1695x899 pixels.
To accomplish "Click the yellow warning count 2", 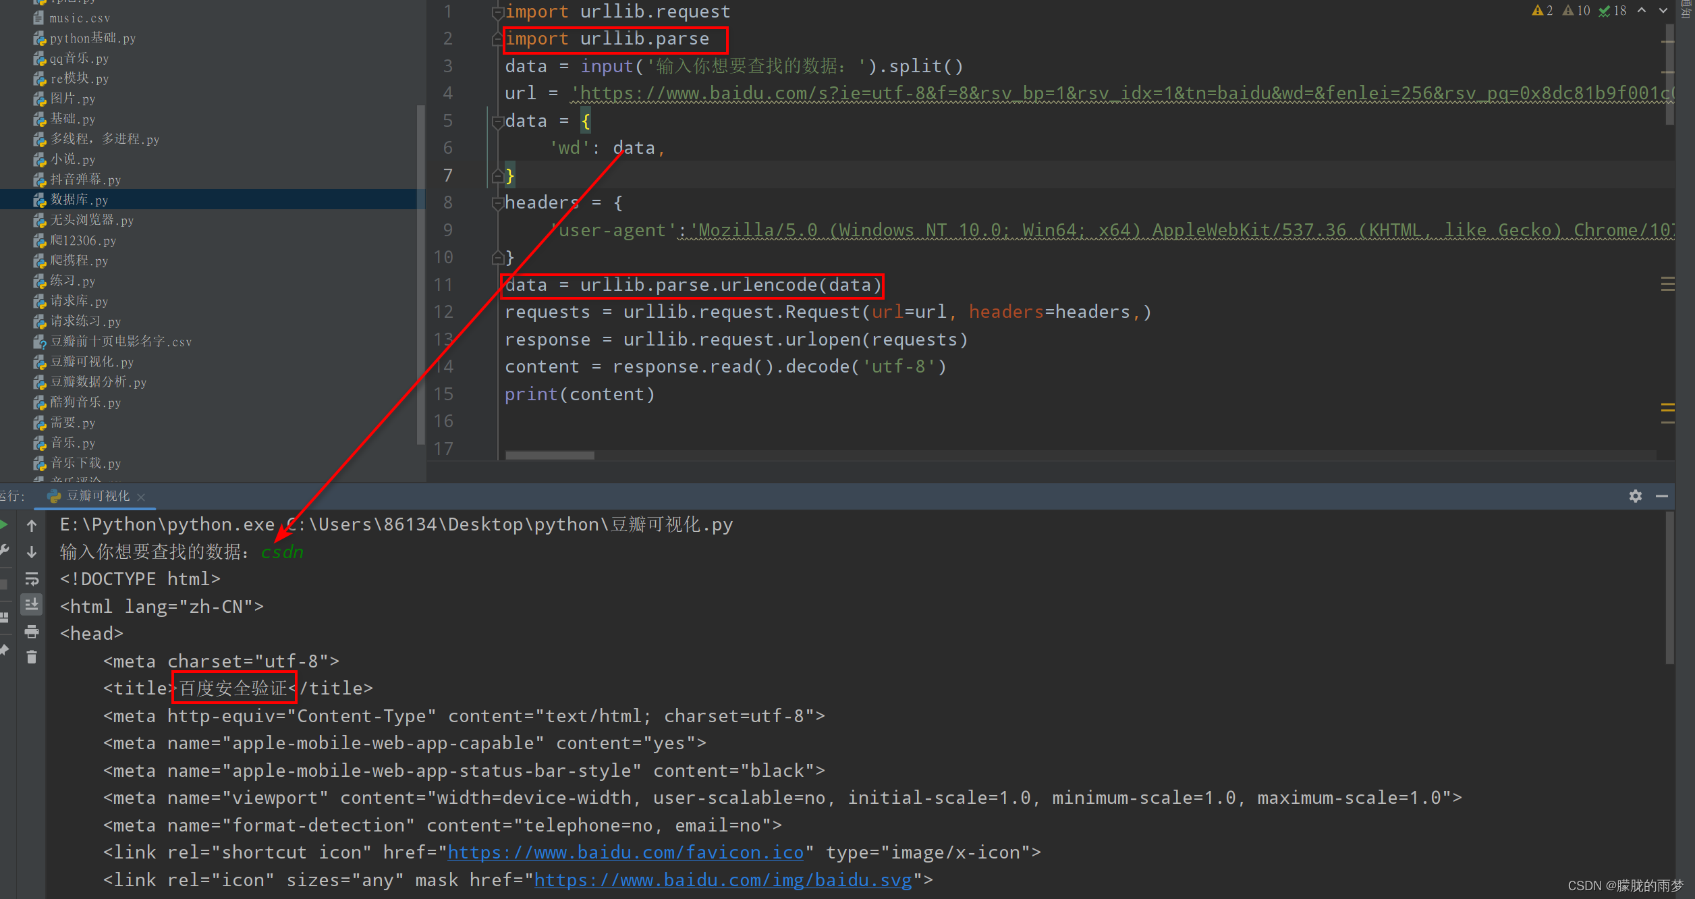I will point(1543,10).
